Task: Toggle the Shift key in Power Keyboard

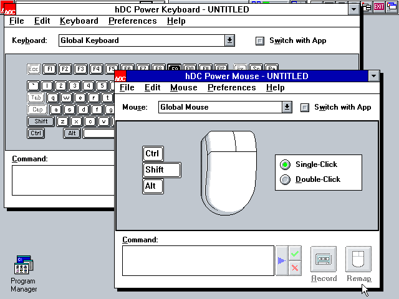Action: [41, 121]
